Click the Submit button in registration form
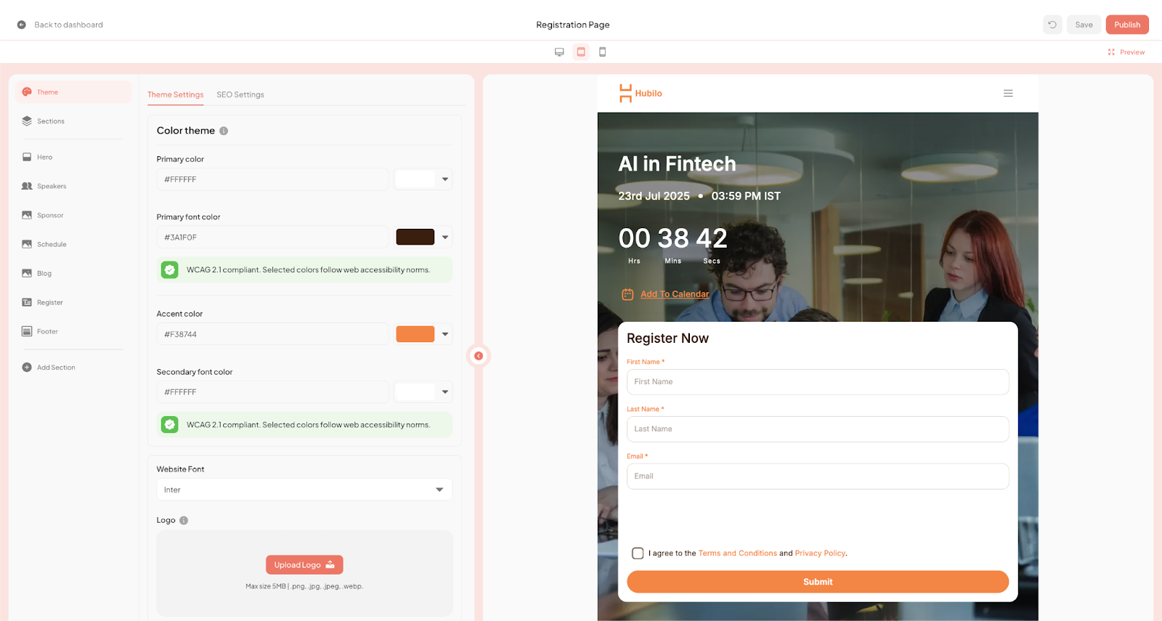Viewport: 1162px width, 621px height. [x=818, y=582]
